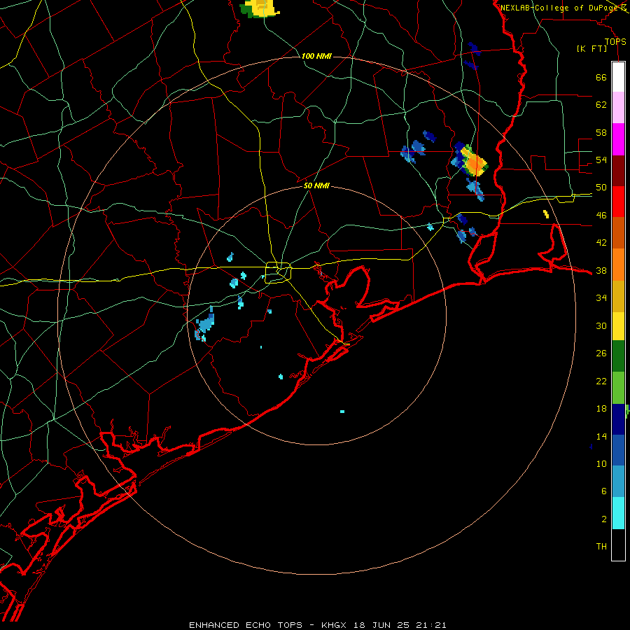Click the white swatch of the tops legend
The height and width of the screenshot is (630, 630).
pos(618,77)
